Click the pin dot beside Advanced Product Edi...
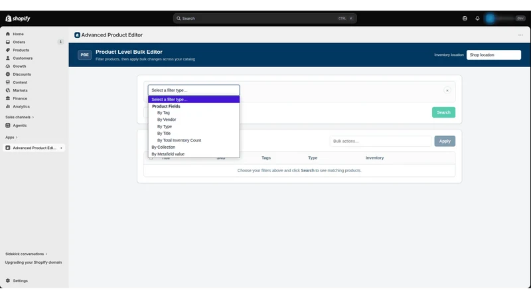 click(x=61, y=148)
